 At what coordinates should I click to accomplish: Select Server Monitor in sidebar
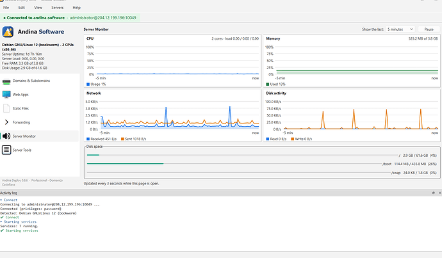coord(40,136)
